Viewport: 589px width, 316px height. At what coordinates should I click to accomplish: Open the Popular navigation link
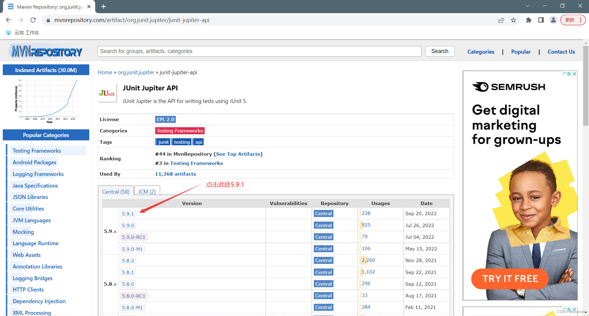click(521, 52)
